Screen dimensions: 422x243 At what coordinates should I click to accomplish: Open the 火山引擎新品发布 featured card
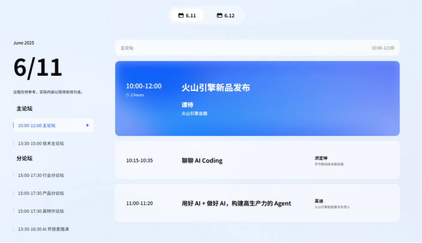pos(257,98)
